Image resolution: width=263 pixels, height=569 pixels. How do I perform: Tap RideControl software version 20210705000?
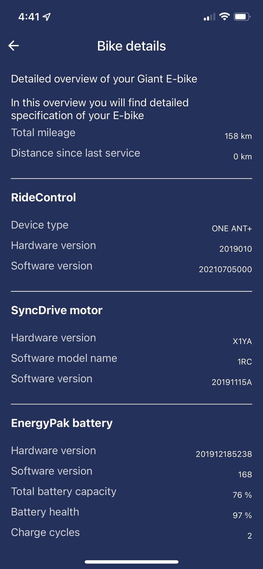tap(225, 269)
